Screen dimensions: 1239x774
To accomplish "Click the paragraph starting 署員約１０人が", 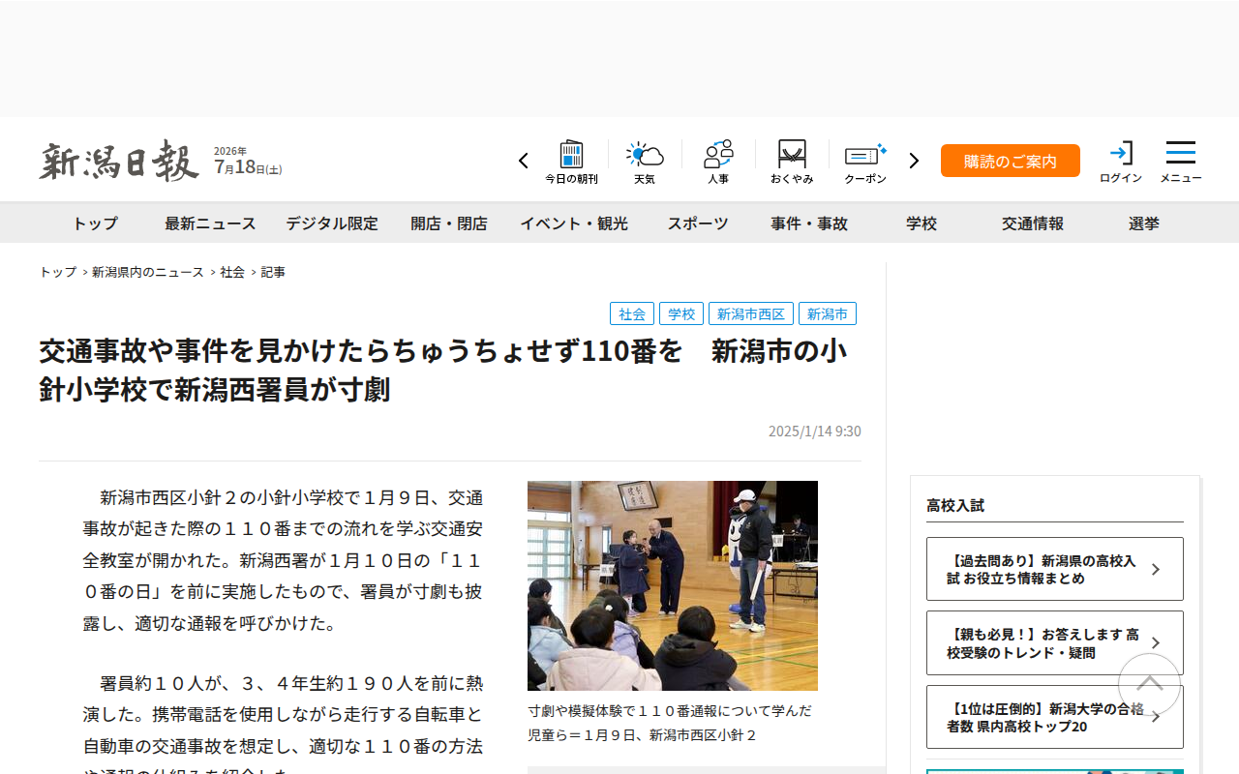I will point(283,726).
